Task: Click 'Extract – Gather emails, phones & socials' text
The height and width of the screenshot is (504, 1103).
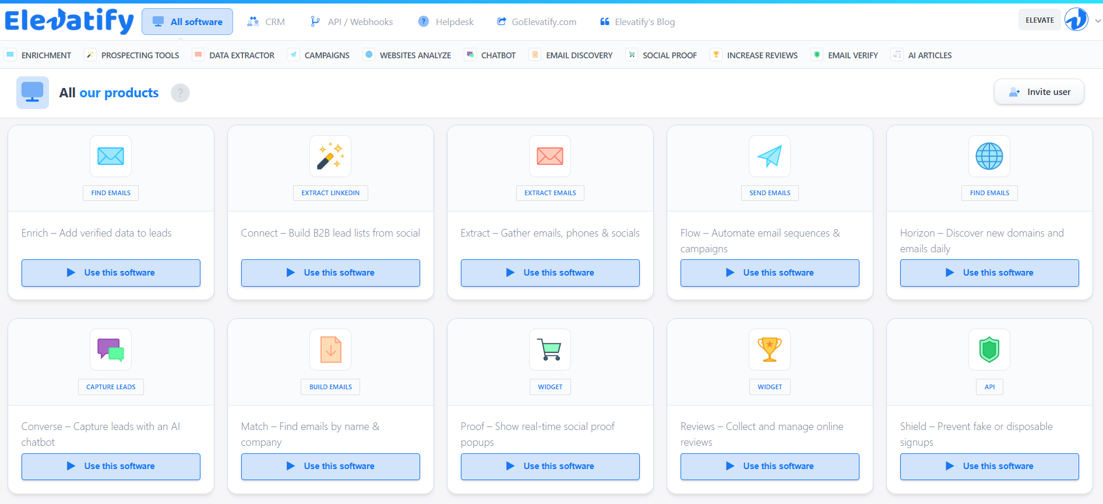Action: click(550, 233)
